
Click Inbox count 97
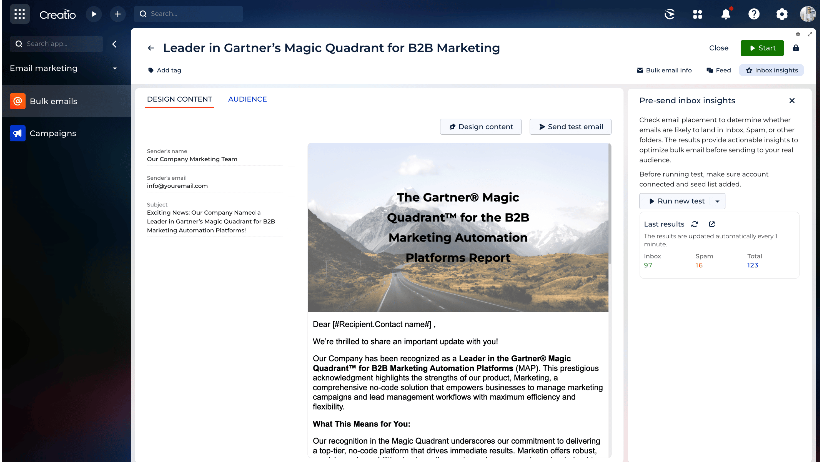point(648,265)
